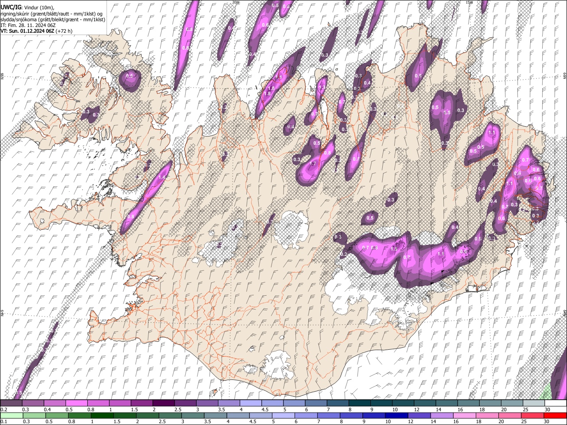Click the 1.3 precipitation value label
Screen dimensions: 567x425
pos(322,87)
